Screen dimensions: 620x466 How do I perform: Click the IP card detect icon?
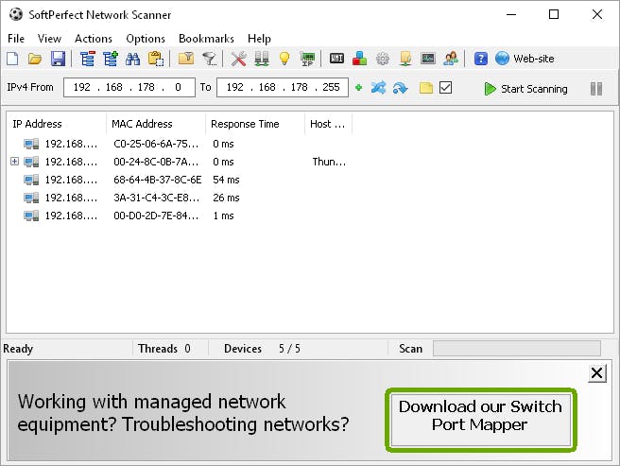coord(307,59)
